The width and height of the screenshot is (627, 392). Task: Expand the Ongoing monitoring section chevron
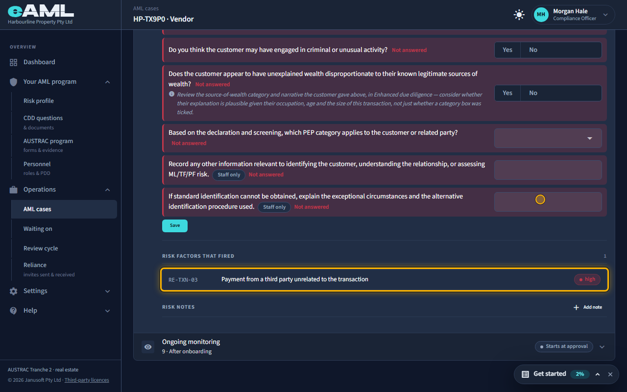tap(602, 347)
